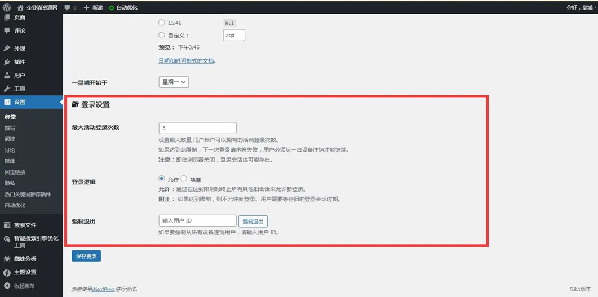Open the 隐私 settings submenu
598x297 pixels.
(10, 183)
